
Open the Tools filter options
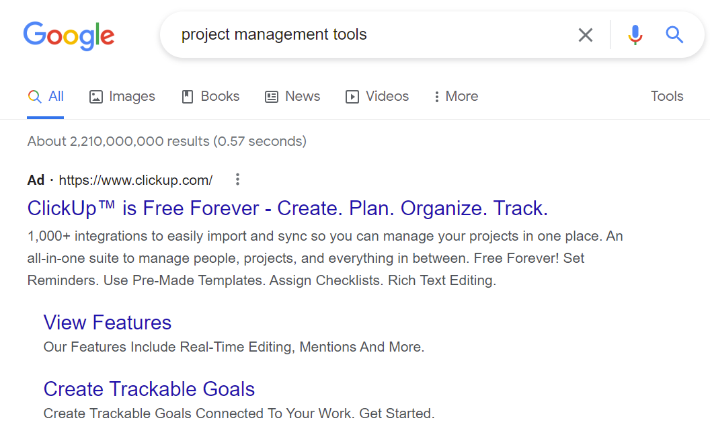click(667, 96)
